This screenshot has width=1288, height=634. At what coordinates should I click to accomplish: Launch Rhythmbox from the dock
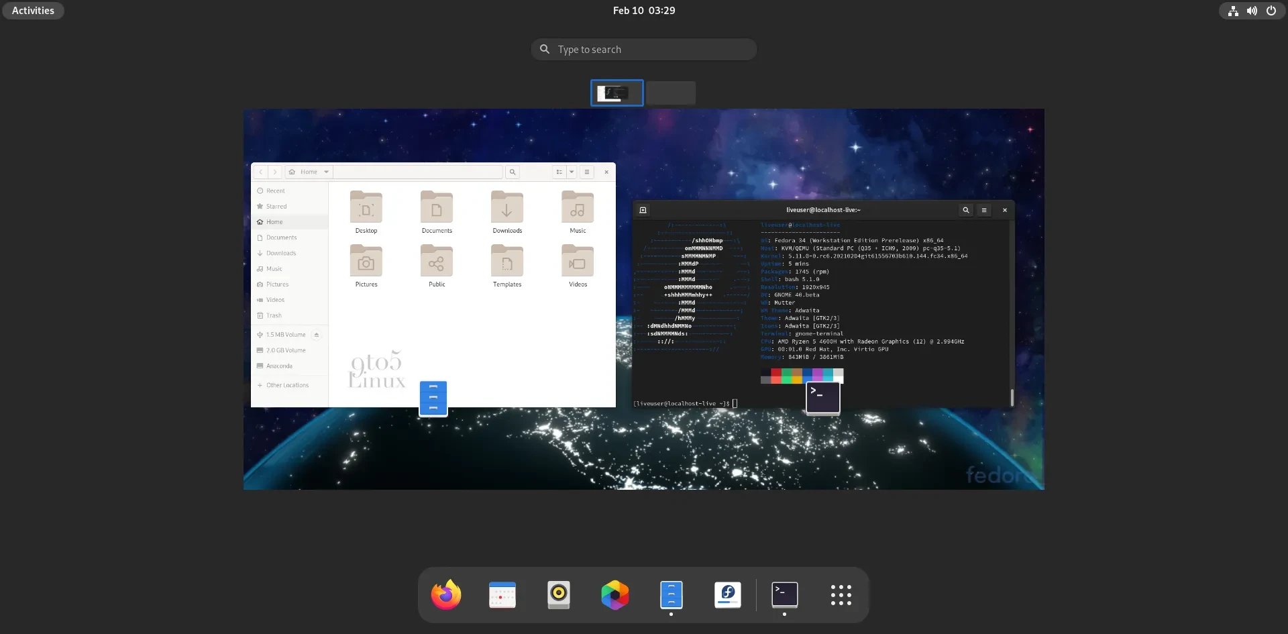(558, 595)
